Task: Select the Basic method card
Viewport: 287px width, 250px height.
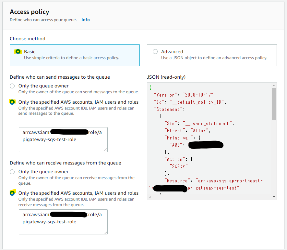Action: (75, 55)
